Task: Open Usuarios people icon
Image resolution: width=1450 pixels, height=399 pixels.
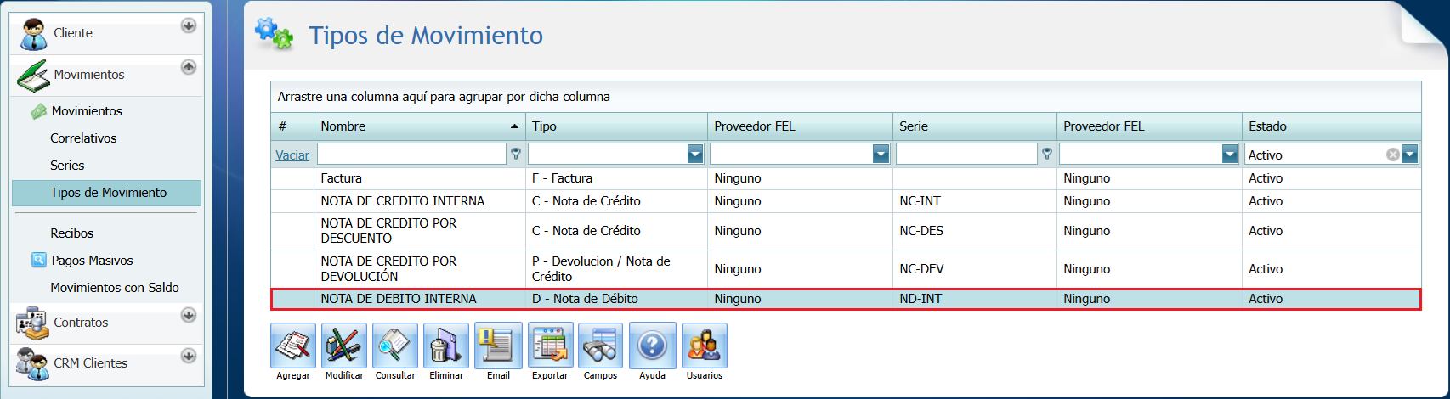Action: click(x=704, y=346)
